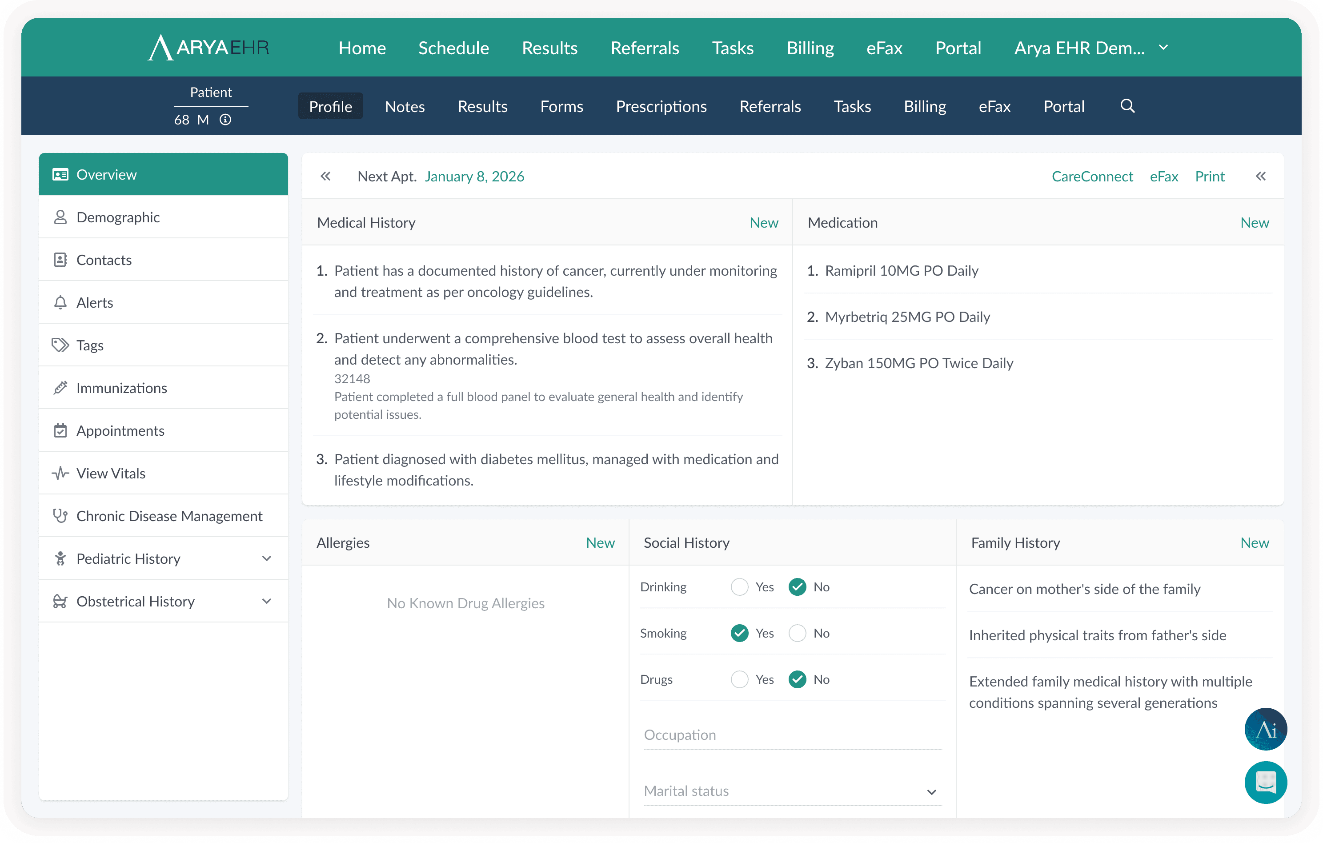Screen dimensions: 1323x843
Task: Click "No Known Drug Allergies" text
Action: [x=465, y=603]
